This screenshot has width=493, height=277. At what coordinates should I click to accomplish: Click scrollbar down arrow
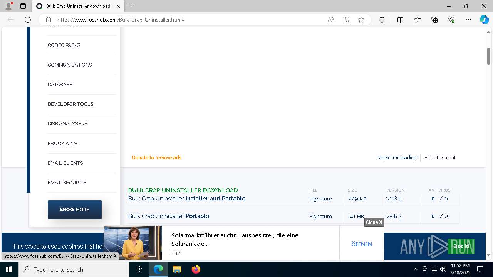coord(488,255)
